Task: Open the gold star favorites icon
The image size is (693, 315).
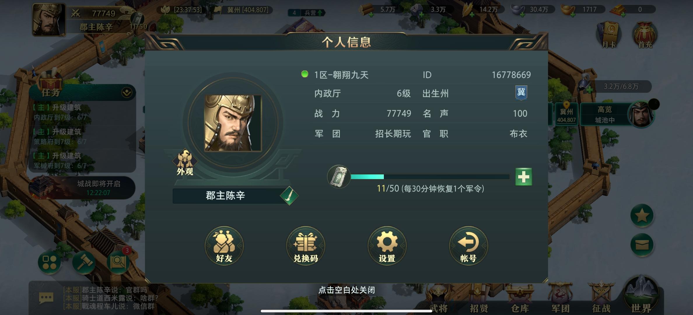Action: (x=642, y=216)
